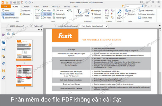This screenshot has height=106, width=162.
Task: Open the Bookmarks side panel
Action: tap(3, 35)
